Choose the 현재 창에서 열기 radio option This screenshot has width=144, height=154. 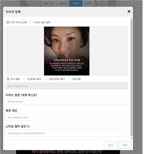point(46,79)
